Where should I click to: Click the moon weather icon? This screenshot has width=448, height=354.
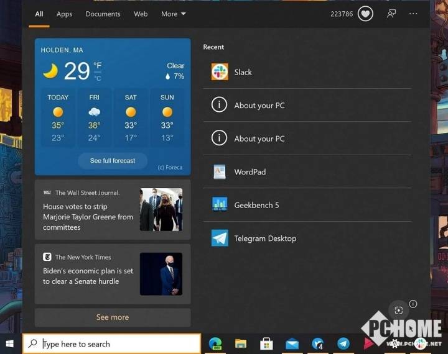[50, 71]
